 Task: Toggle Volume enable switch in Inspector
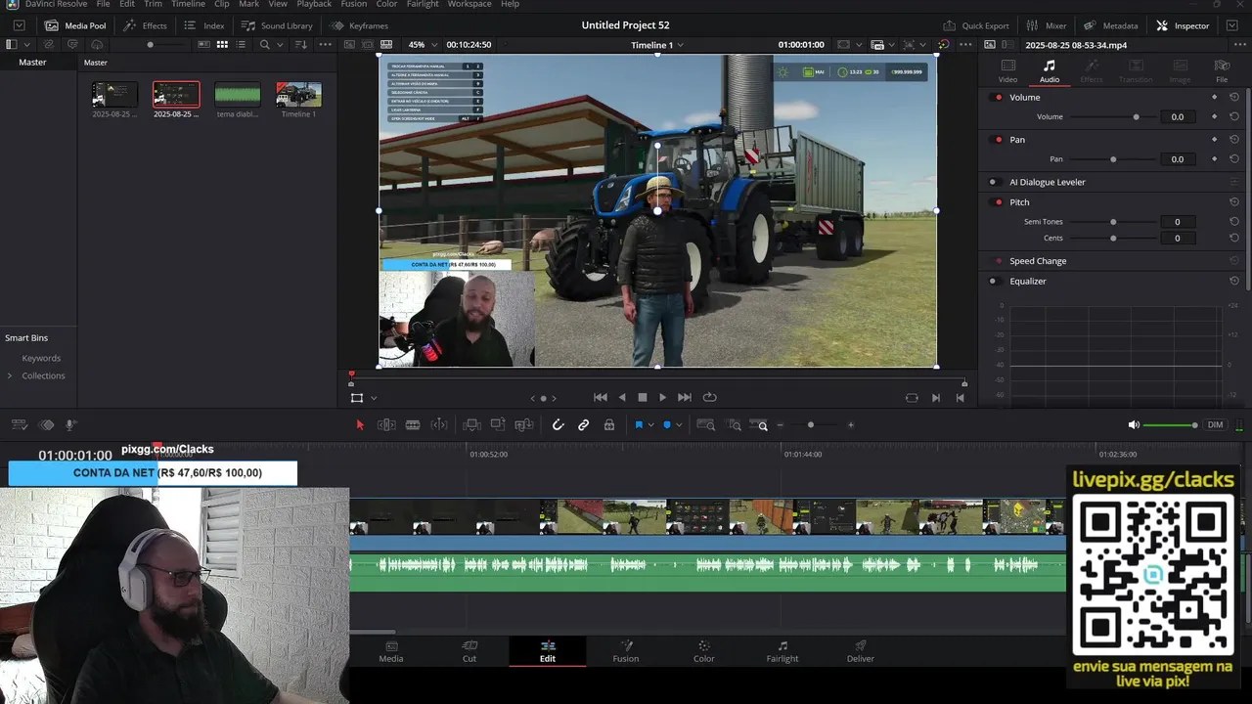pos(998,98)
